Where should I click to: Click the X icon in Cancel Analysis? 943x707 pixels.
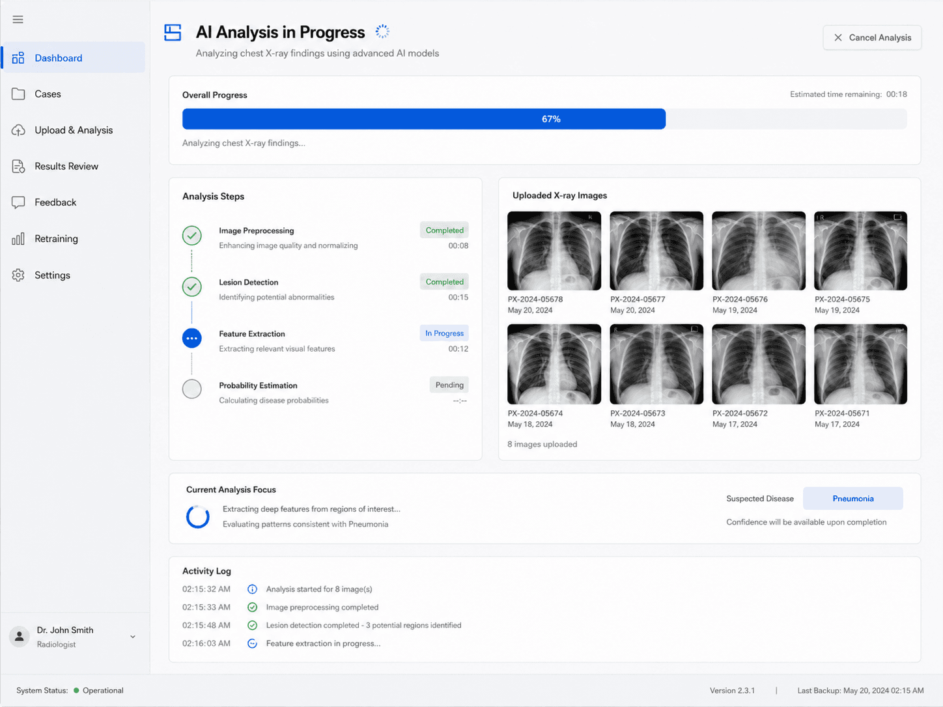[838, 38]
